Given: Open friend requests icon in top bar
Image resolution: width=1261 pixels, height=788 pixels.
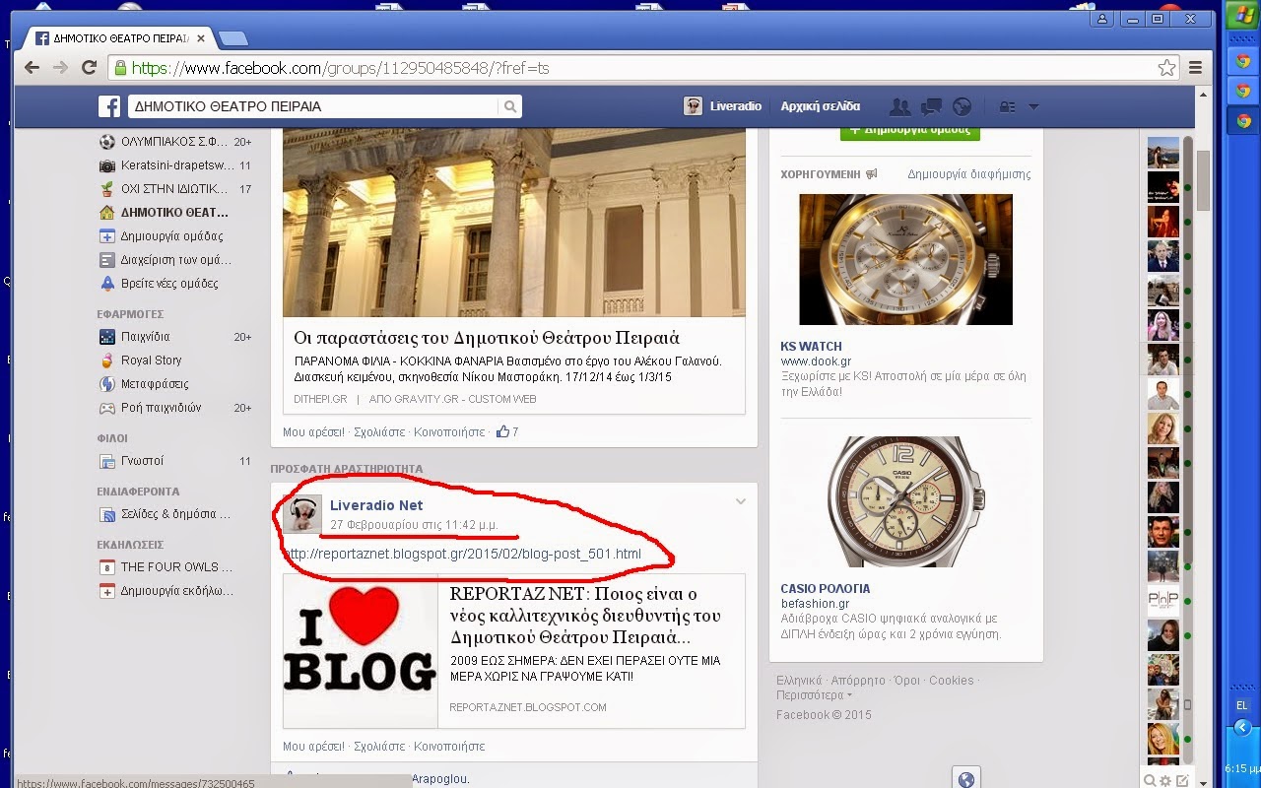Looking at the screenshot, I should coord(898,106).
